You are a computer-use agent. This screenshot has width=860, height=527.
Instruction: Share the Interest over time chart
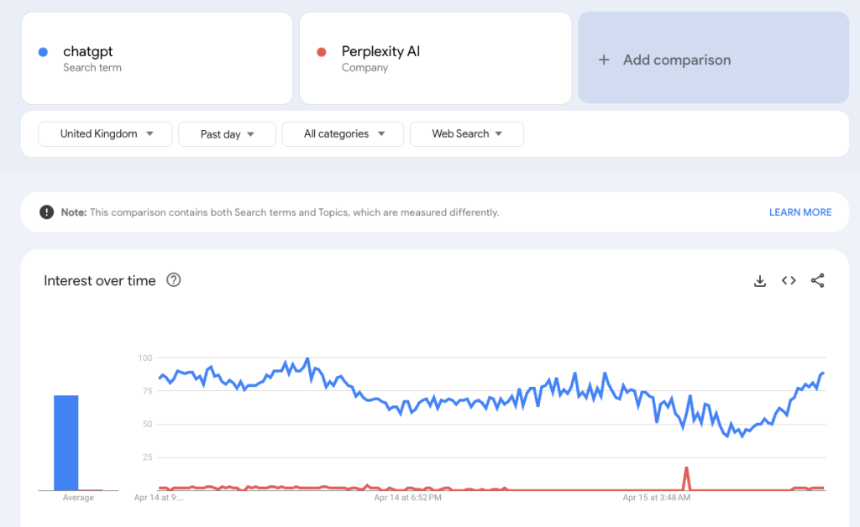817,280
